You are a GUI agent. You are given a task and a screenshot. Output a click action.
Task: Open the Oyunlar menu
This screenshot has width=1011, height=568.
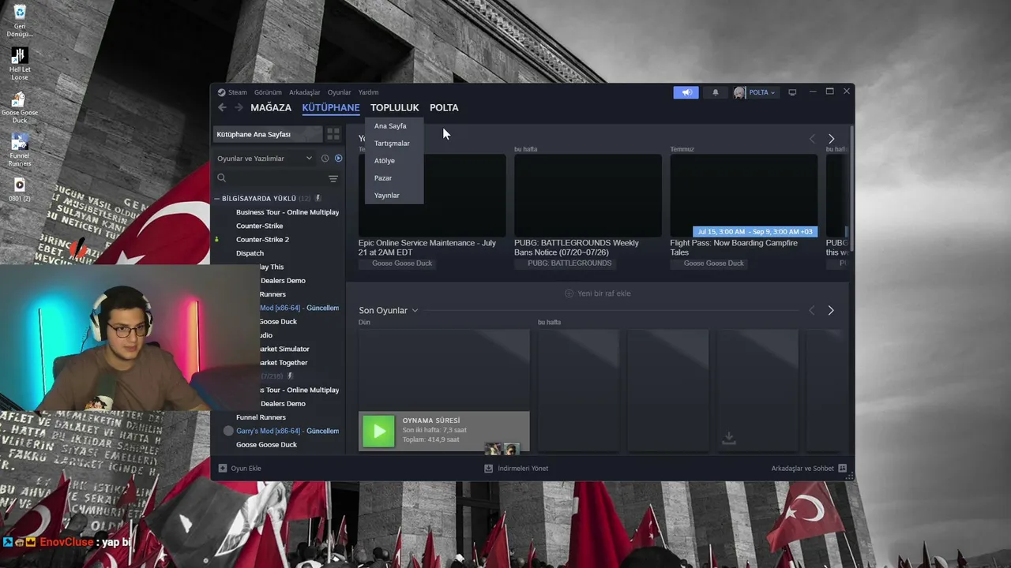(x=340, y=92)
